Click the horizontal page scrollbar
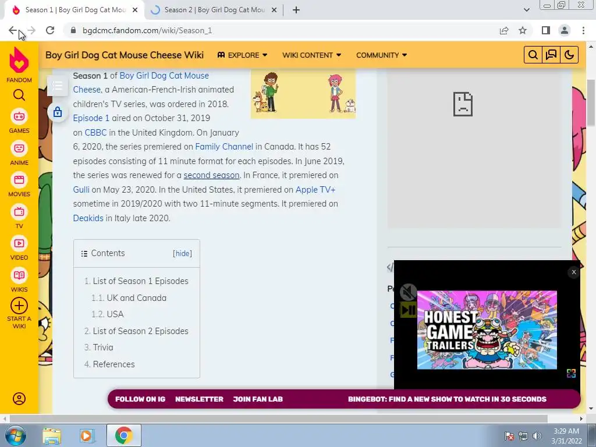 [278, 418]
